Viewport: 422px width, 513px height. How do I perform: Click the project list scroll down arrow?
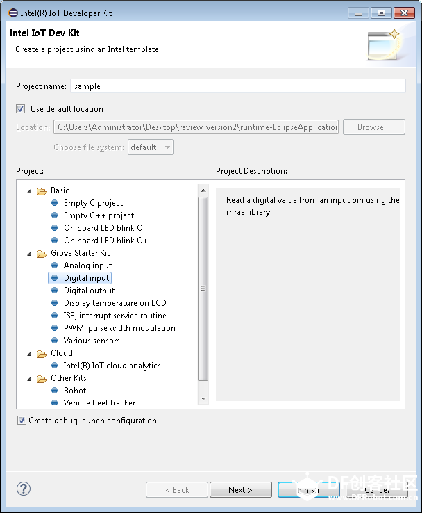[203, 398]
